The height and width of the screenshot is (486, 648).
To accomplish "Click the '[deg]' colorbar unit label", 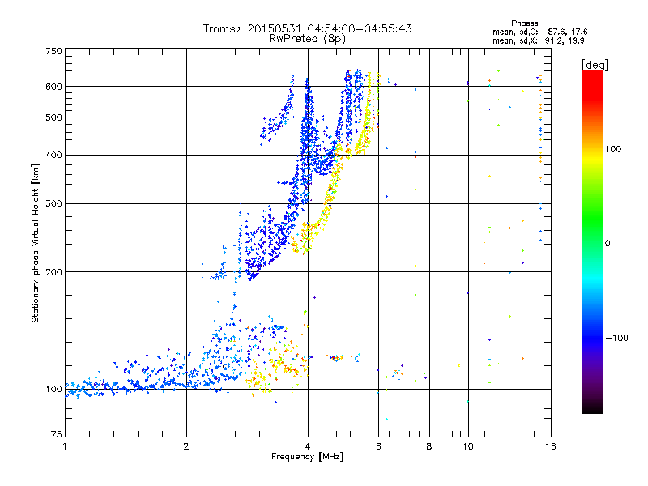I will pos(595,66).
